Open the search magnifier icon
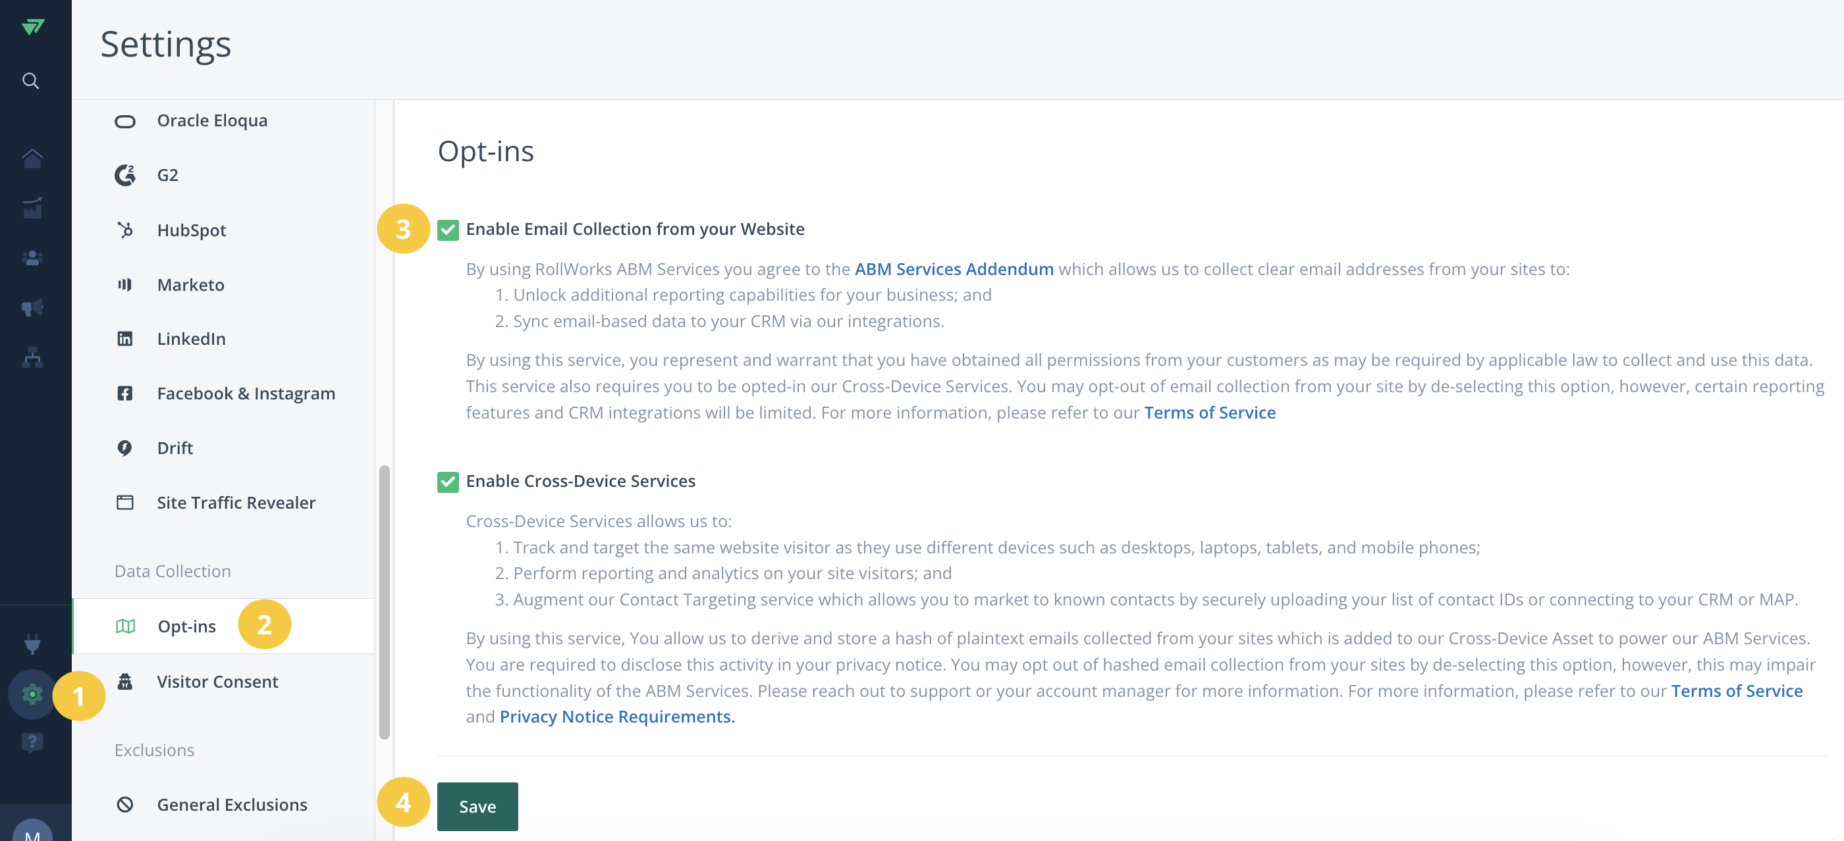The height and width of the screenshot is (841, 1844). 31,81
